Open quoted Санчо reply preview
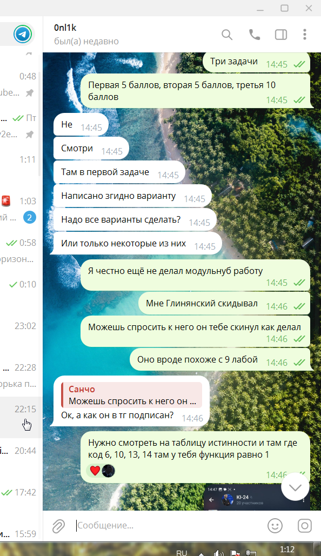The image size is (321, 556). [132, 395]
